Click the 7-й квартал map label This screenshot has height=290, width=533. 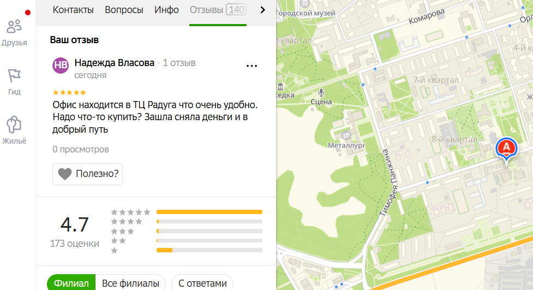point(436,80)
